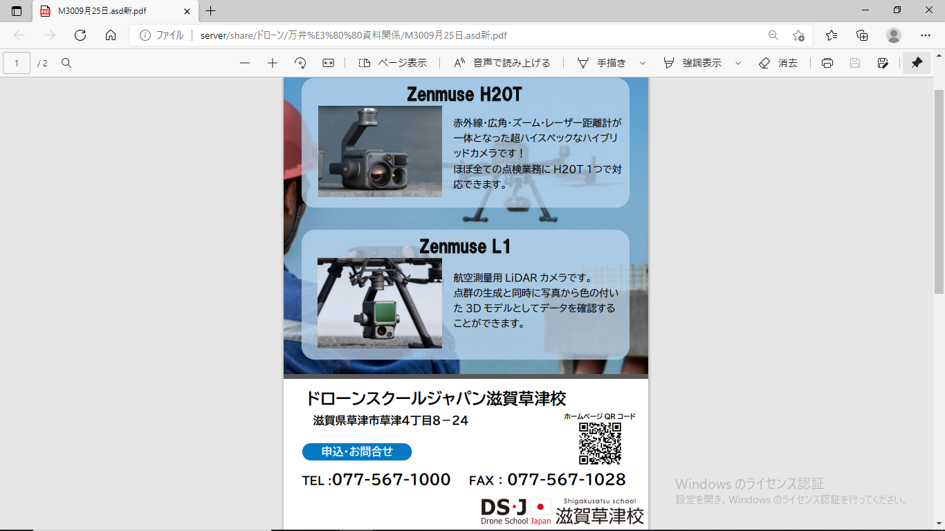Viewport: 945px width, 531px height.
Task: Click the vertical scrollbar thumb
Action: point(939,192)
